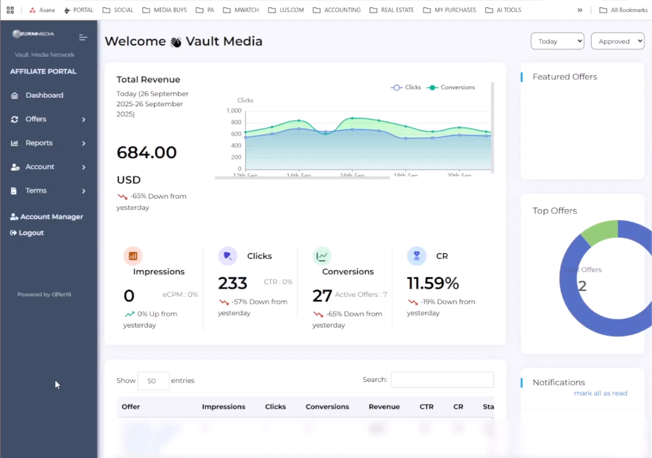
Task: Open the Approved status dropdown
Action: (x=617, y=41)
